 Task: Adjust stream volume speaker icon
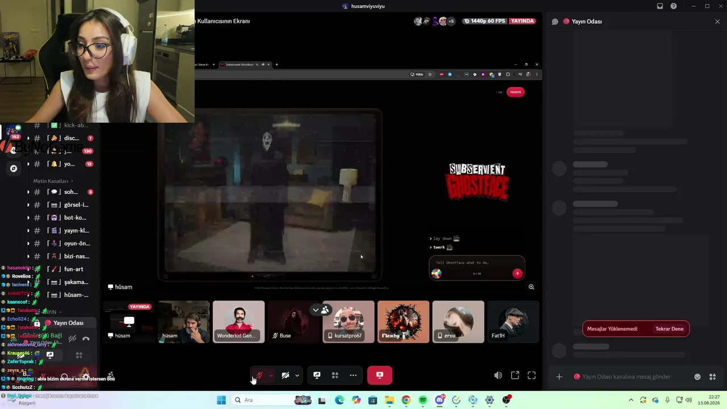point(498,375)
